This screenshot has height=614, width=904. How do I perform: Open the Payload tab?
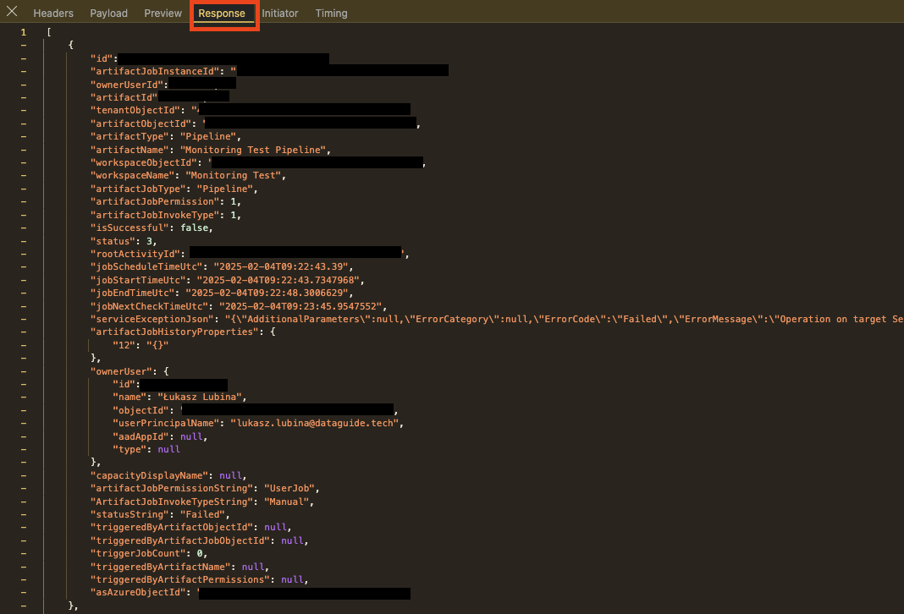108,14
